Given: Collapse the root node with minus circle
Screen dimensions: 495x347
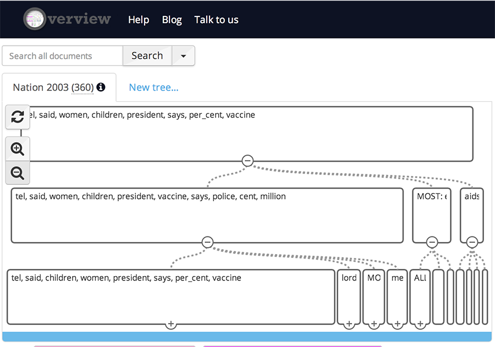Looking at the screenshot, I should 248,161.
